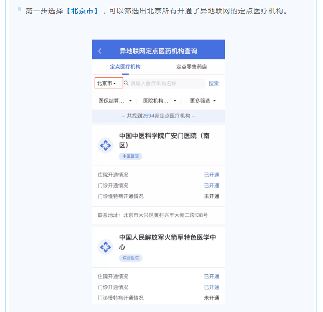Click the hospital logo for 火箭军特色医学中心
This screenshot has width=323, height=312.
[106, 247]
